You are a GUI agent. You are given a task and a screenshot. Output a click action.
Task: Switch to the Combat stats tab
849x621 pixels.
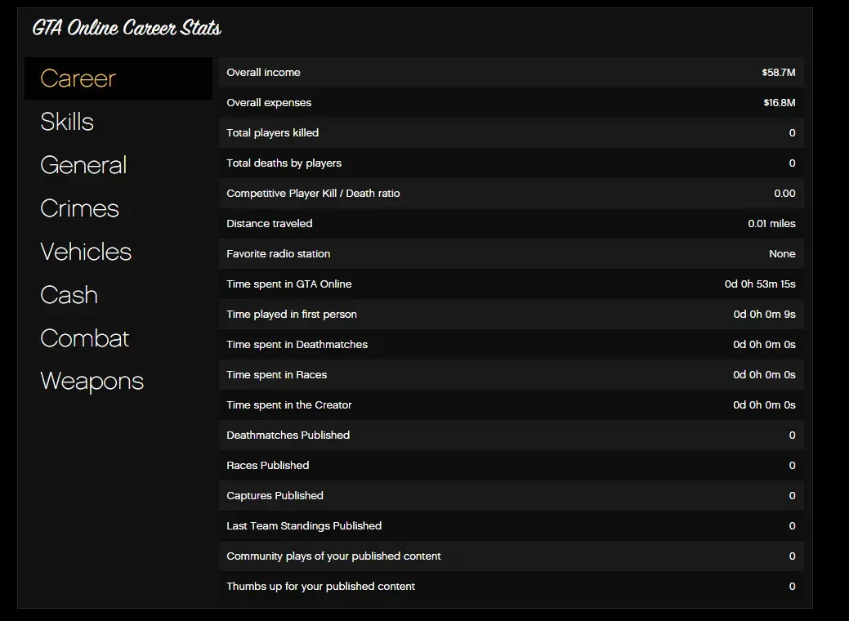click(x=85, y=338)
